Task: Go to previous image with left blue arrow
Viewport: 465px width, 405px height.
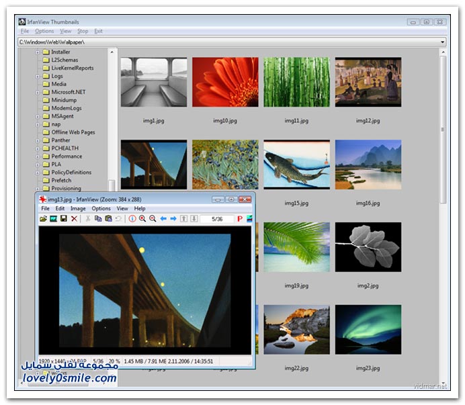Action: [x=163, y=219]
